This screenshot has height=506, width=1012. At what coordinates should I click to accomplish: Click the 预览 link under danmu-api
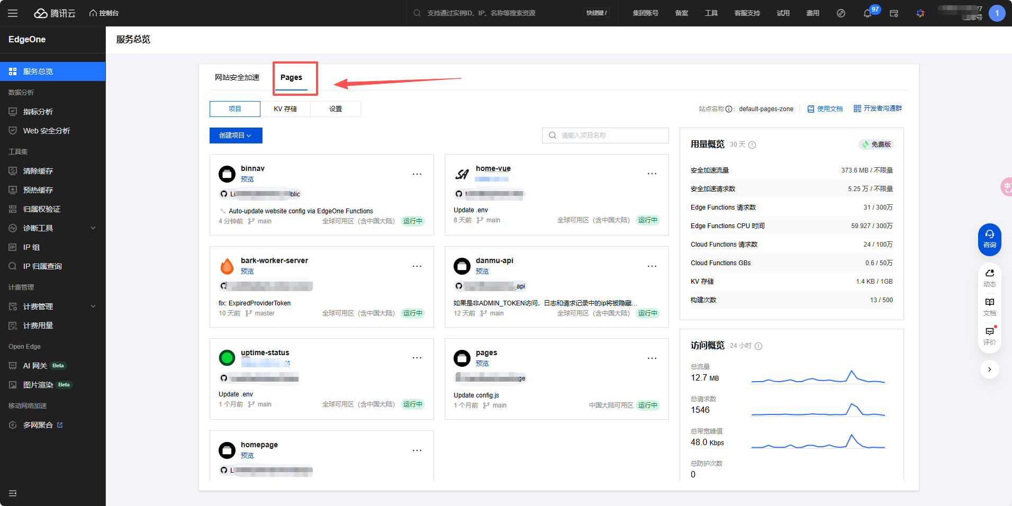(482, 272)
